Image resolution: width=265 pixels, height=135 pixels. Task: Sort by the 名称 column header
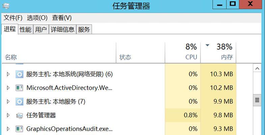(59, 53)
